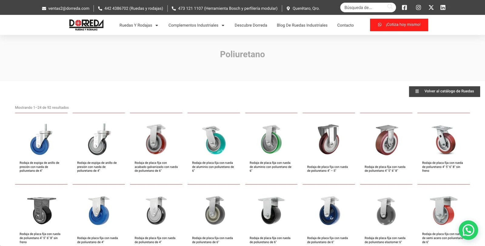Screen dimensions: 485x246
Task: Click Volver al catálogo de Ruedas button
Action: 444,91
